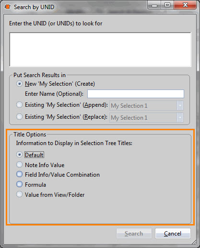Open the Append 'My Selection 1' dropdown
Viewport: 200px width, 248px height.
(146, 106)
